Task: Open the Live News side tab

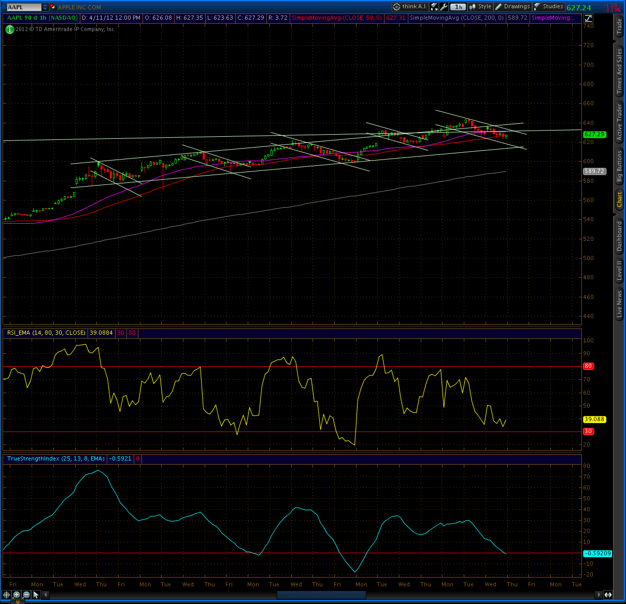Action: 619,304
